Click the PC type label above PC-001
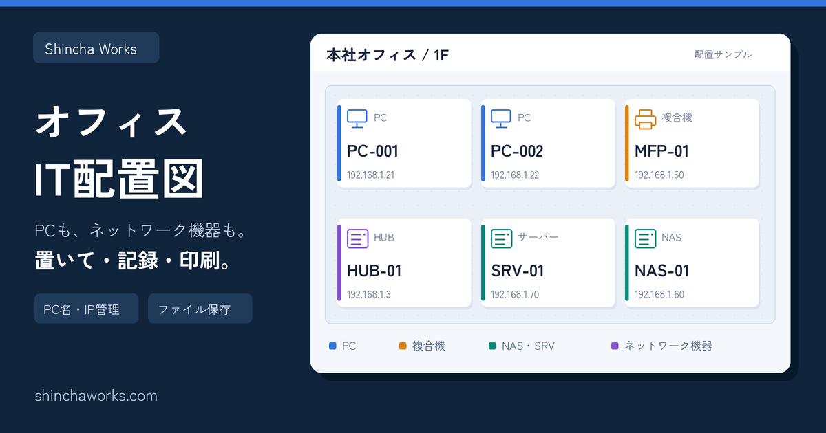 (380, 118)
